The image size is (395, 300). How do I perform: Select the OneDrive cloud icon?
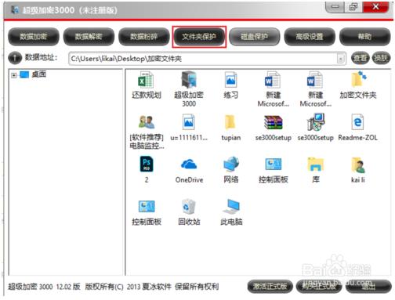189,164
